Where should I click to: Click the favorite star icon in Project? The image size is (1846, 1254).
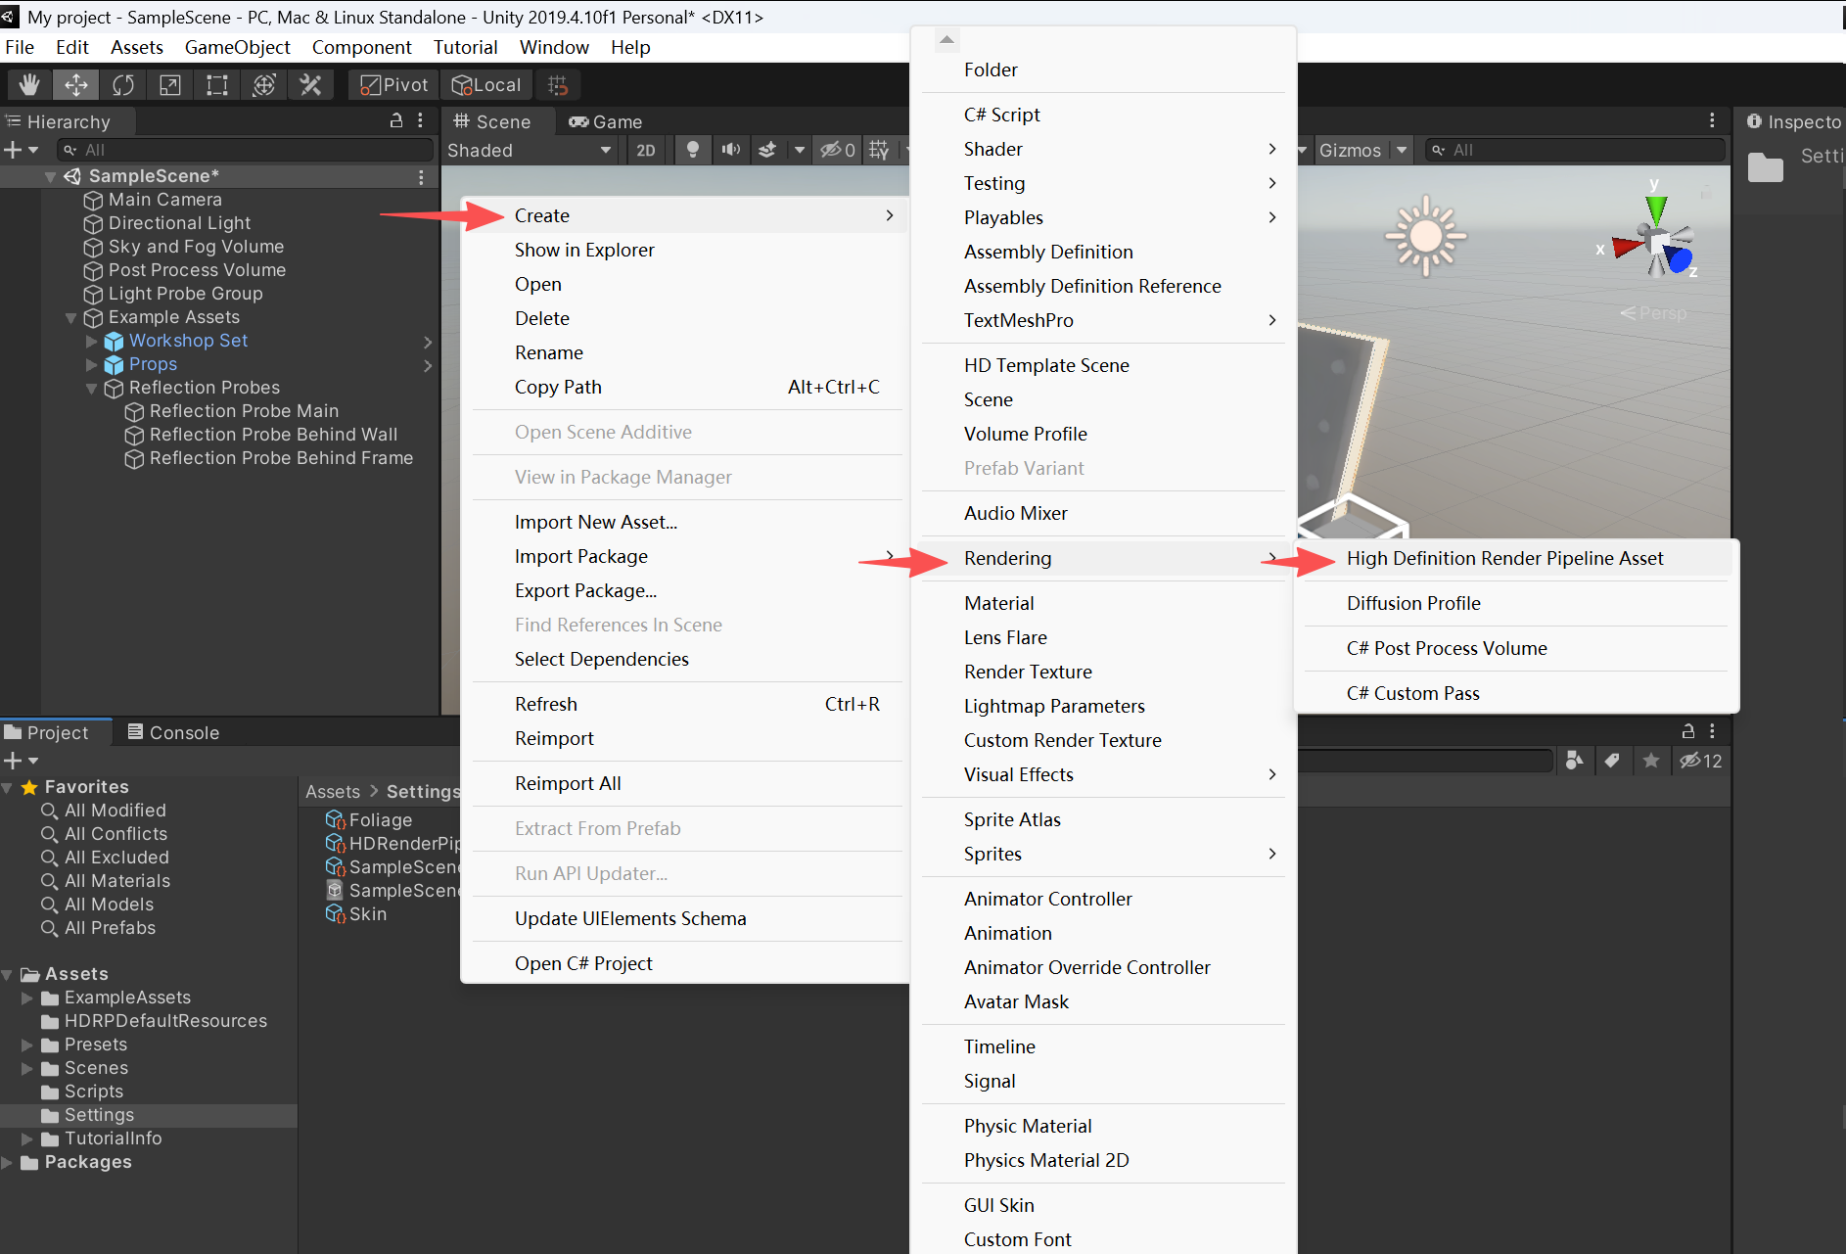[x=1651, y=761]
